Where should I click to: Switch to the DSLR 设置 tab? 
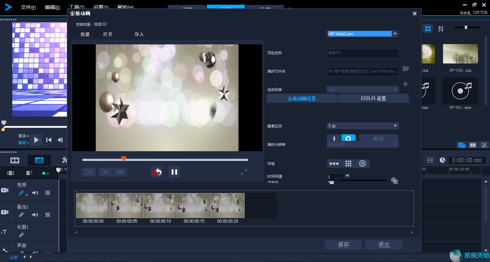point(373,98)
